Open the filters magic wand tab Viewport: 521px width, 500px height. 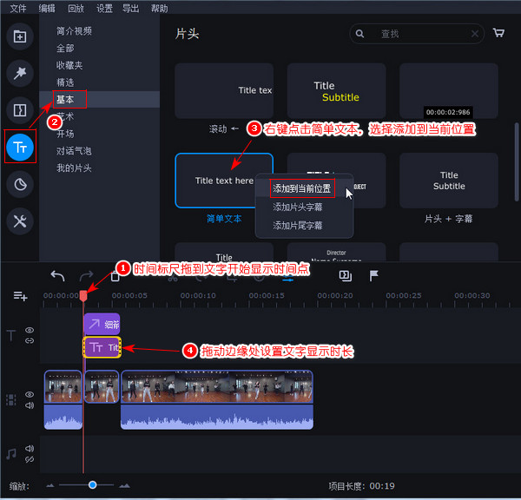tap(20, 73)
